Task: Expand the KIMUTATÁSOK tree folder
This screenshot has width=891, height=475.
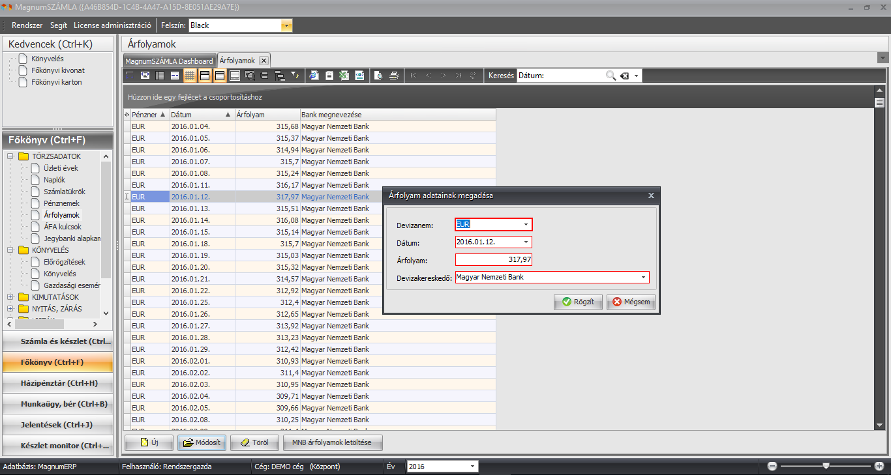Action: (10, 297)
